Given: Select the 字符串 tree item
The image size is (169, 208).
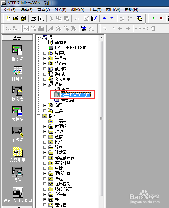Looking at the screenshot, I should point(61,194).
